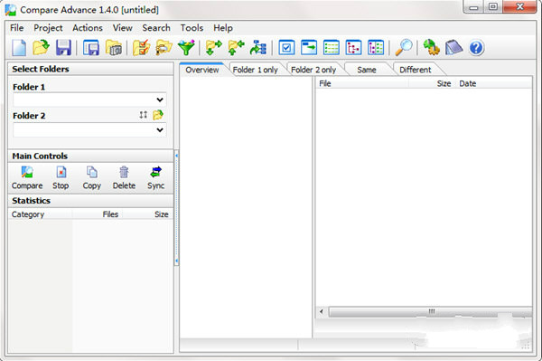Click the Save As window-with-disk icon
542x361 pixels.
(91, 48)
